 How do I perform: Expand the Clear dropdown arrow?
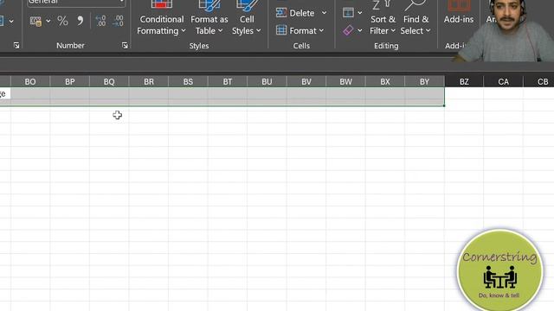coord(360,31)
